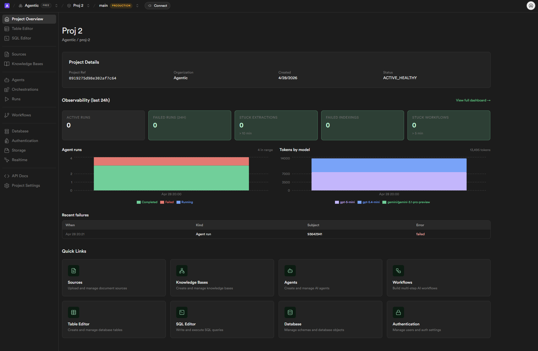Click the Apr 28 20:21 failure row
Screen dimensions: 538x351
point(276,234)
